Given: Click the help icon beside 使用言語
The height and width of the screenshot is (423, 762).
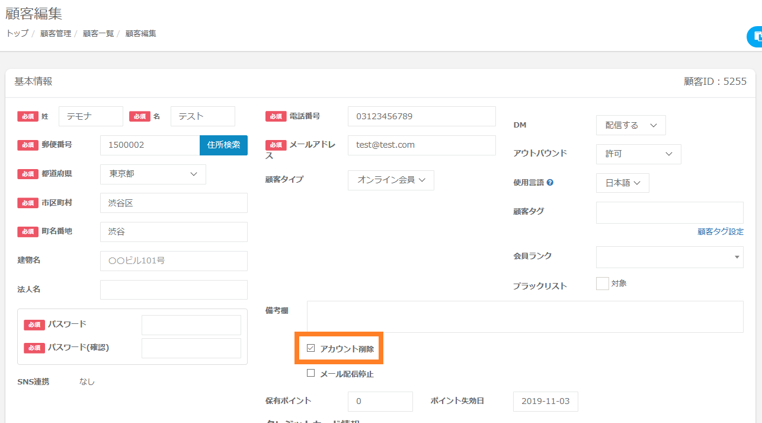Looking at the screenshot, I should coord(550,183).
